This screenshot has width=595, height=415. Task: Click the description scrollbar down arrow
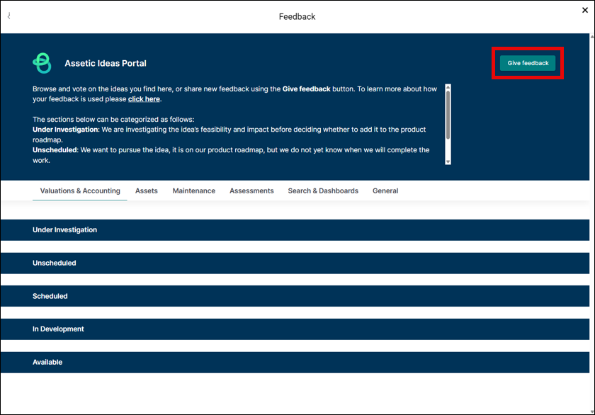click(448, 161)
